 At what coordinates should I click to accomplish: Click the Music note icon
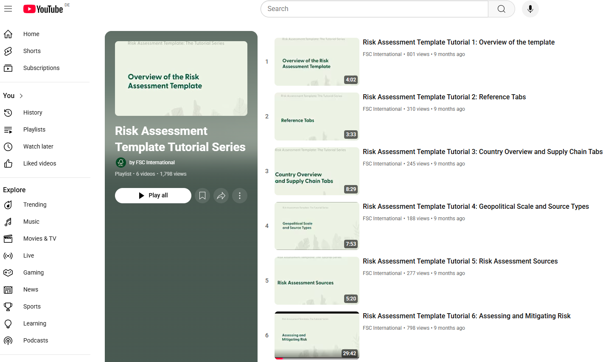(x=8, y=222)
